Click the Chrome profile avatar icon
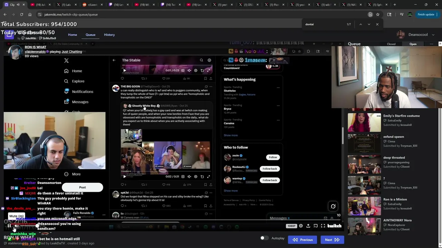Screen dimensions: 442x248 coord(410,14)
